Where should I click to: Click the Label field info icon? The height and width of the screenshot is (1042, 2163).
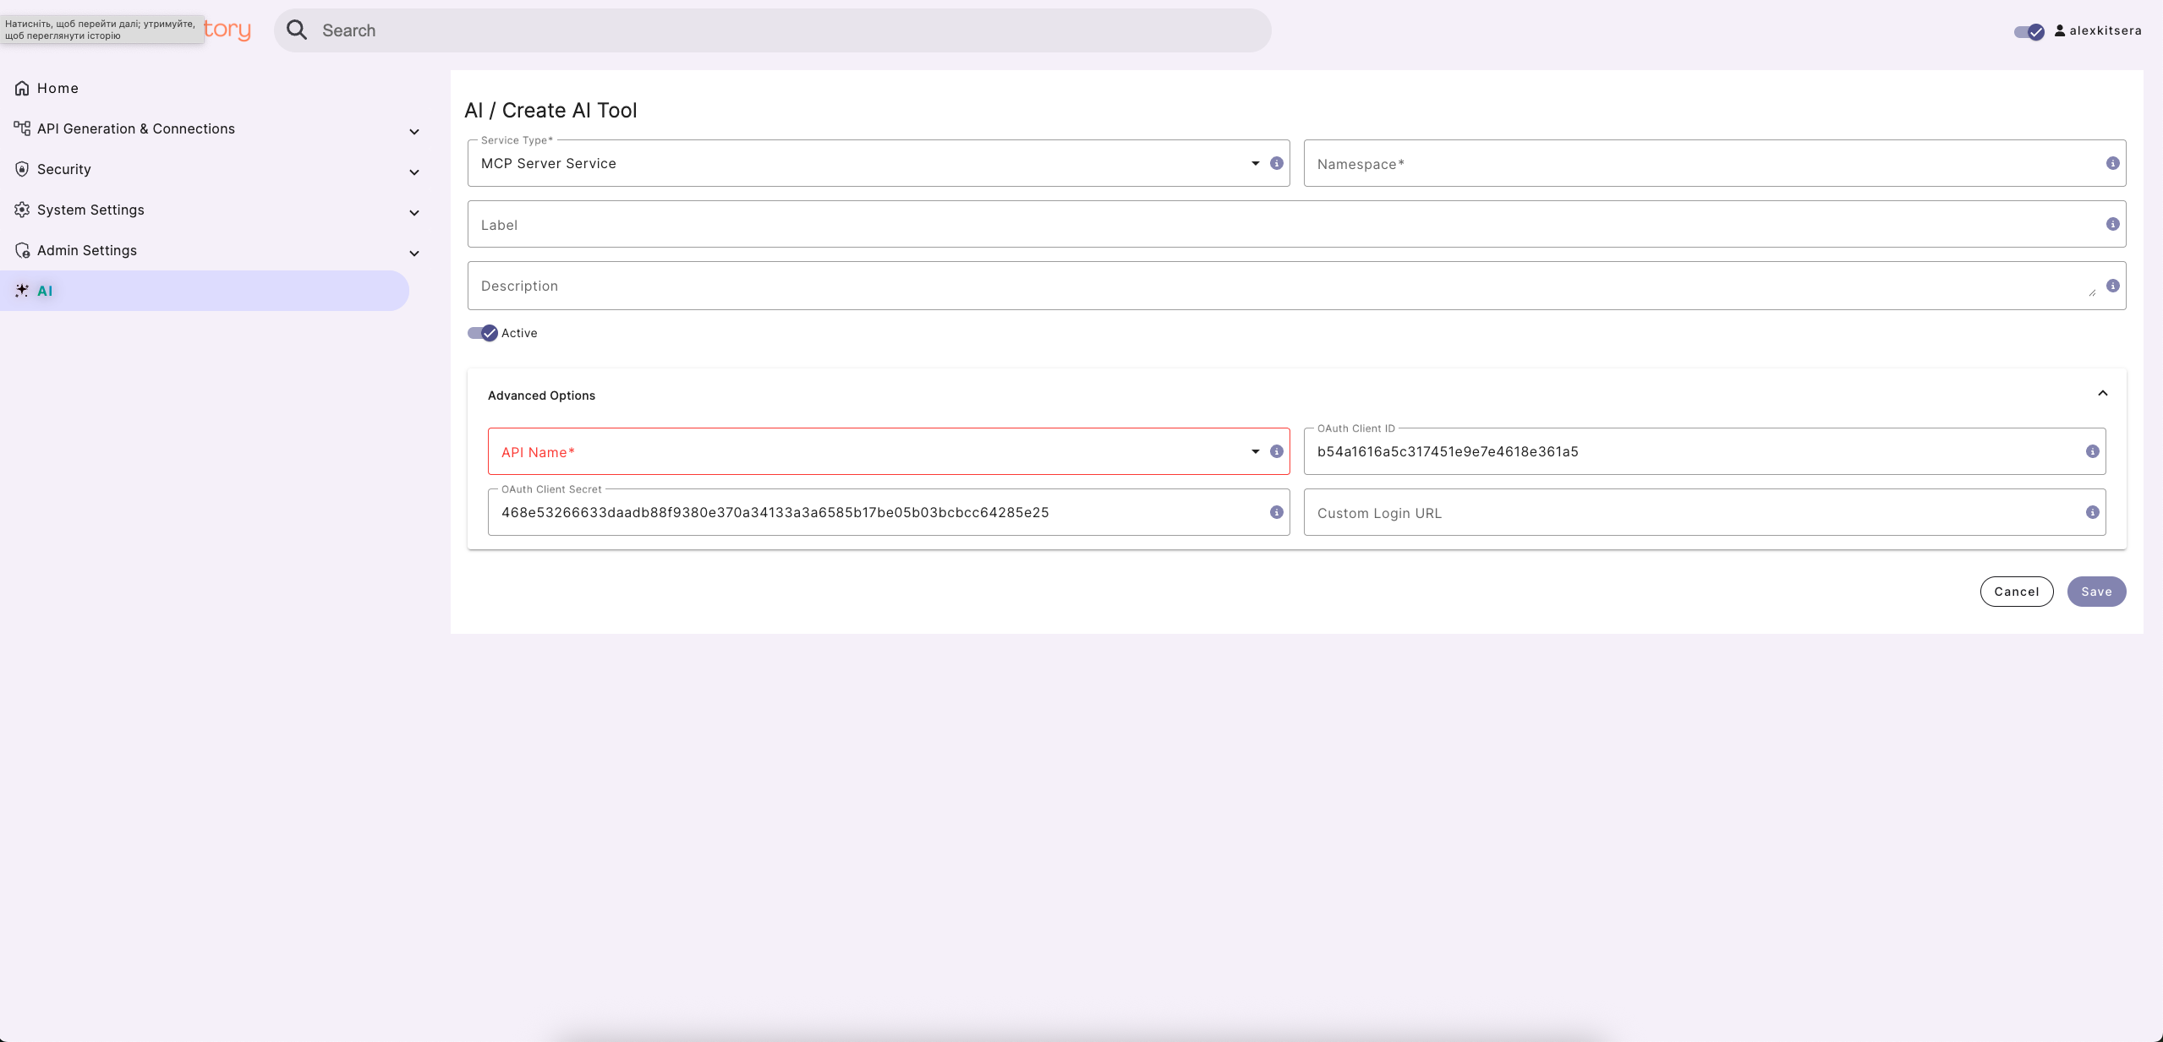tap(2112, 224)
